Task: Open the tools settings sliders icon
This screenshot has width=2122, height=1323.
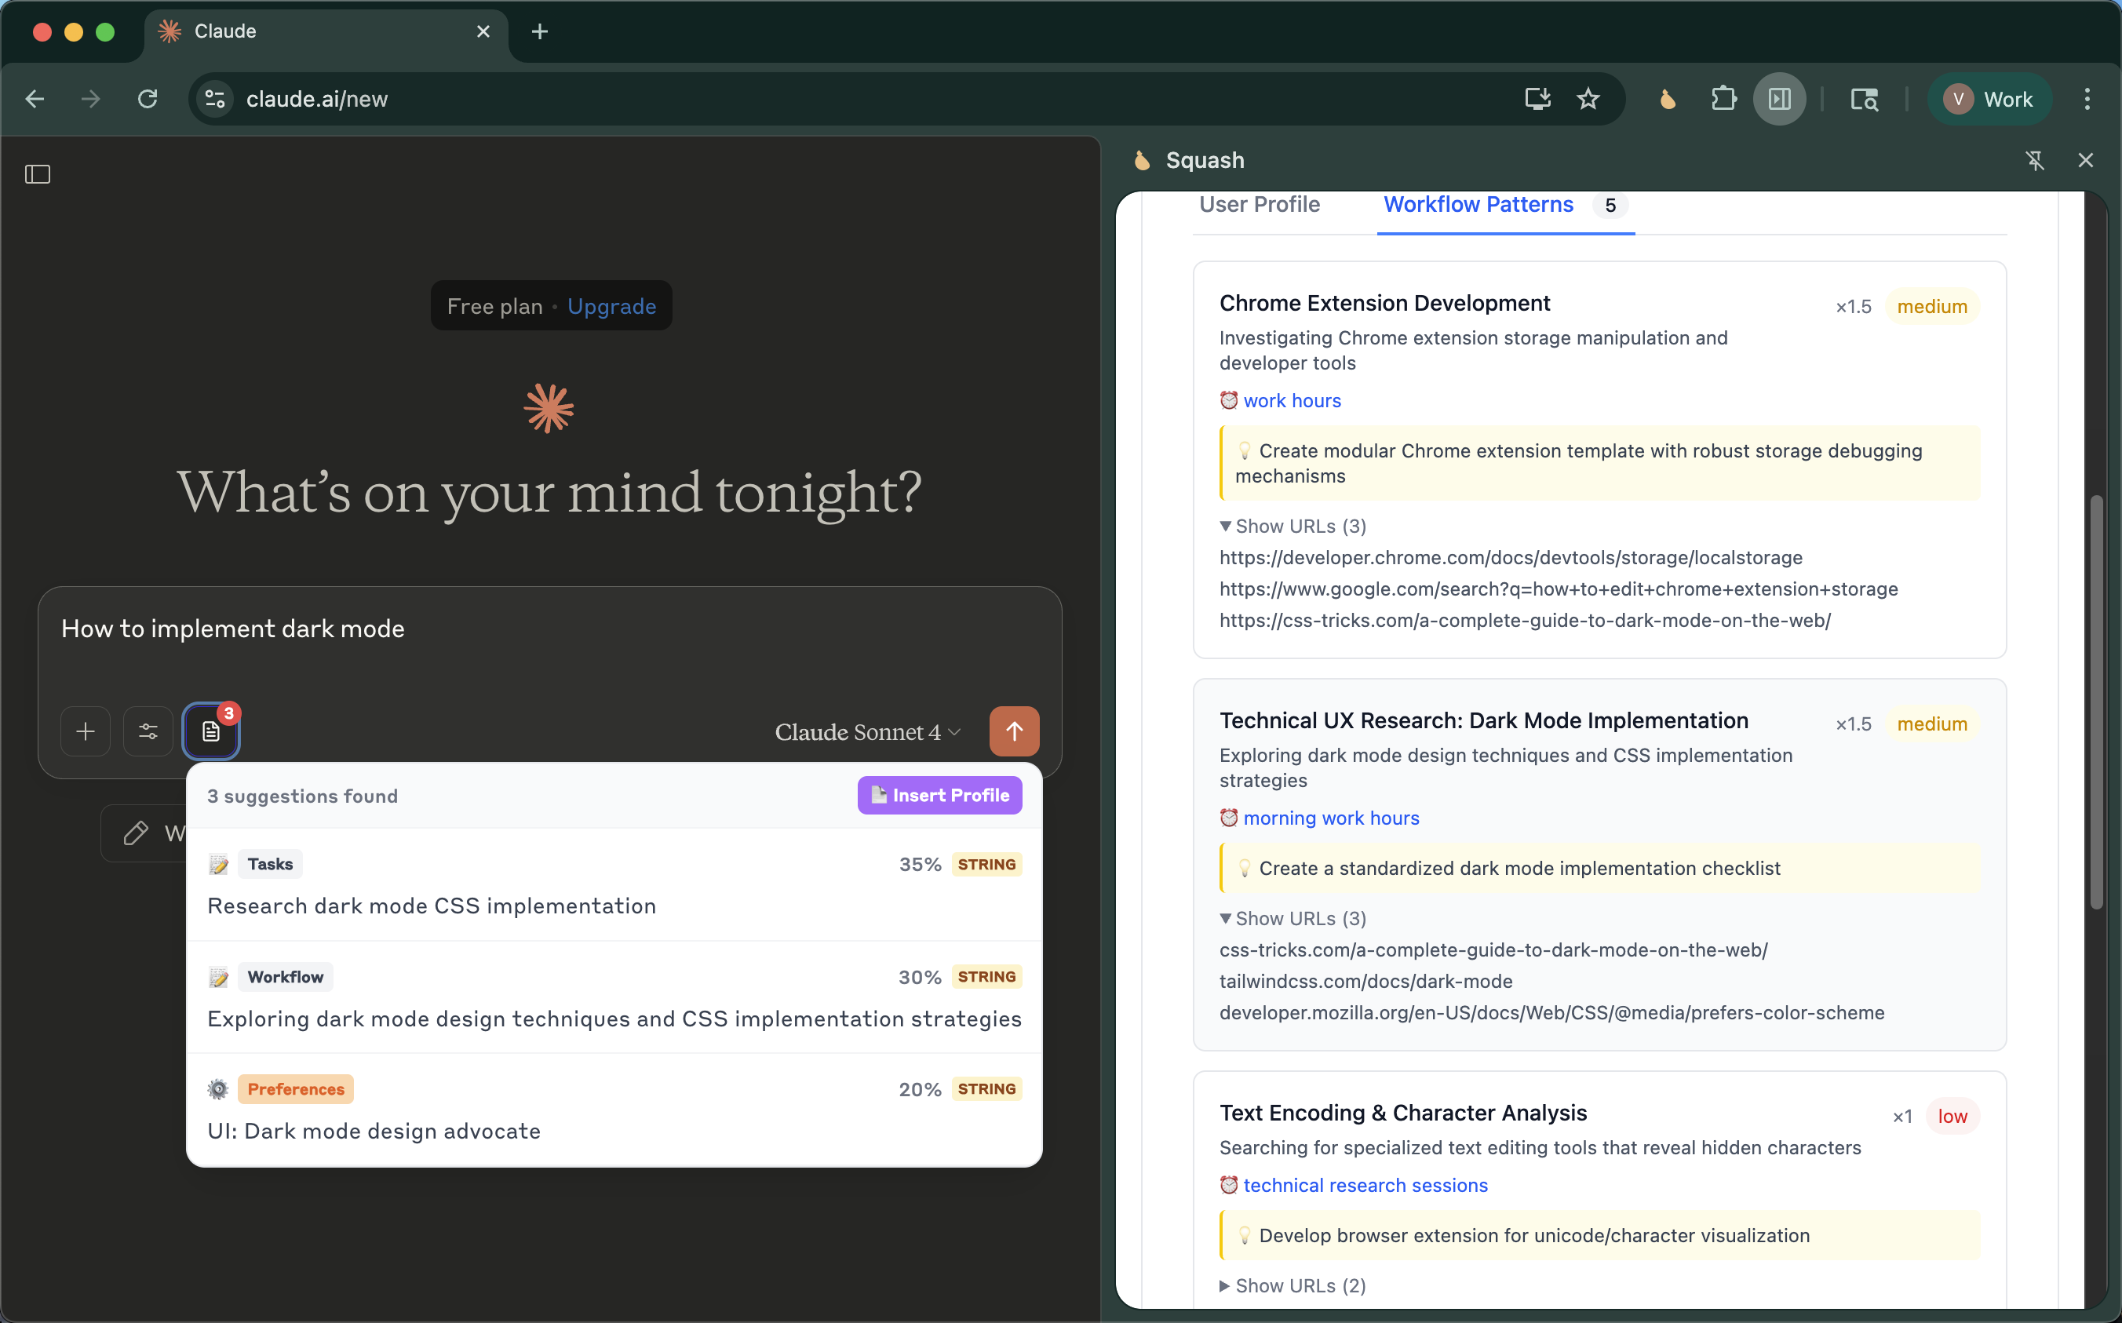Action: tap(148, 731)
